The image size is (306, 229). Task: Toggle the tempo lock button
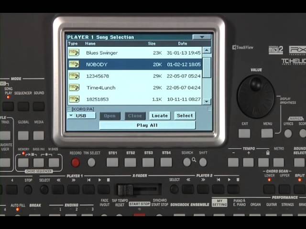(263, 162)
